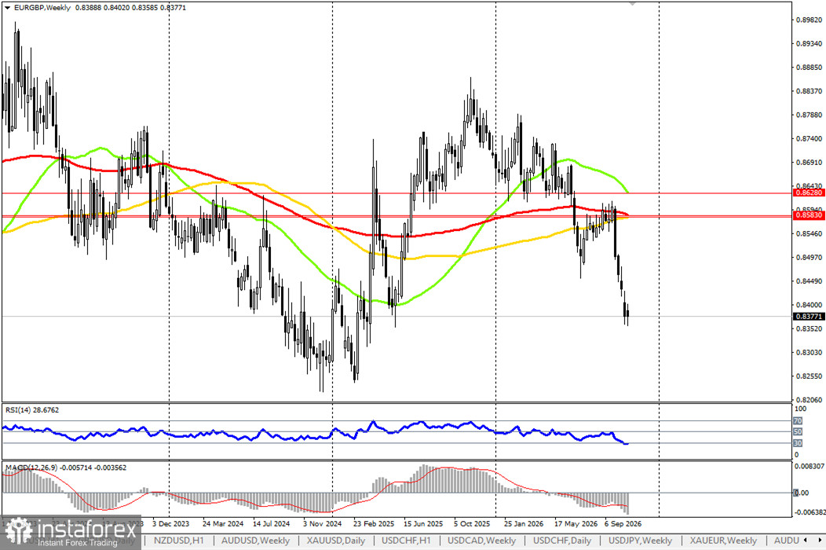Click the 23 Feb 2025 date label

pyautogui.click(x=374, y=523)
